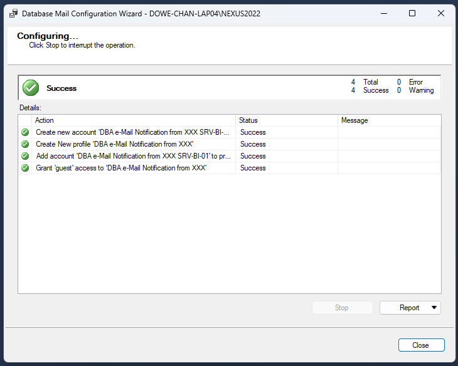The image size is (458, 366).
Task: Minimize the wizard window
Action: pyautogui.click(x=383, y=13)
